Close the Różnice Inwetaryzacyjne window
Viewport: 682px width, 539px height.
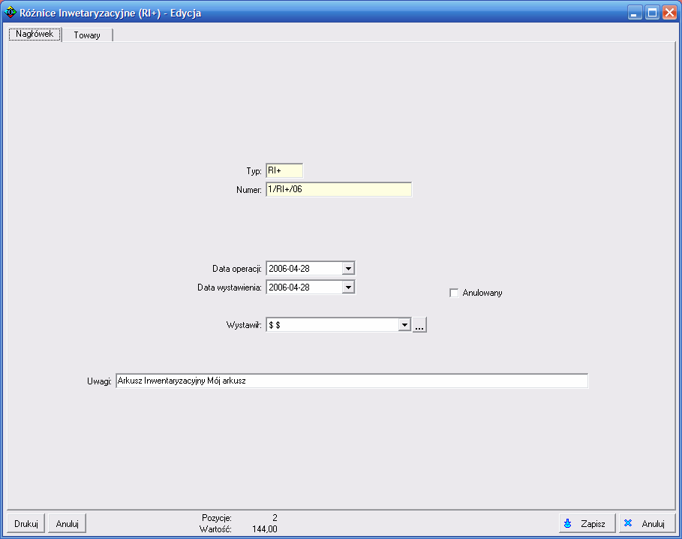[x=669, y=13]
